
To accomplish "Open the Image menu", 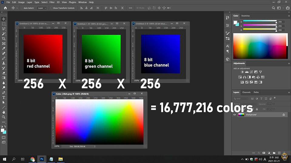I will point(21,2).
